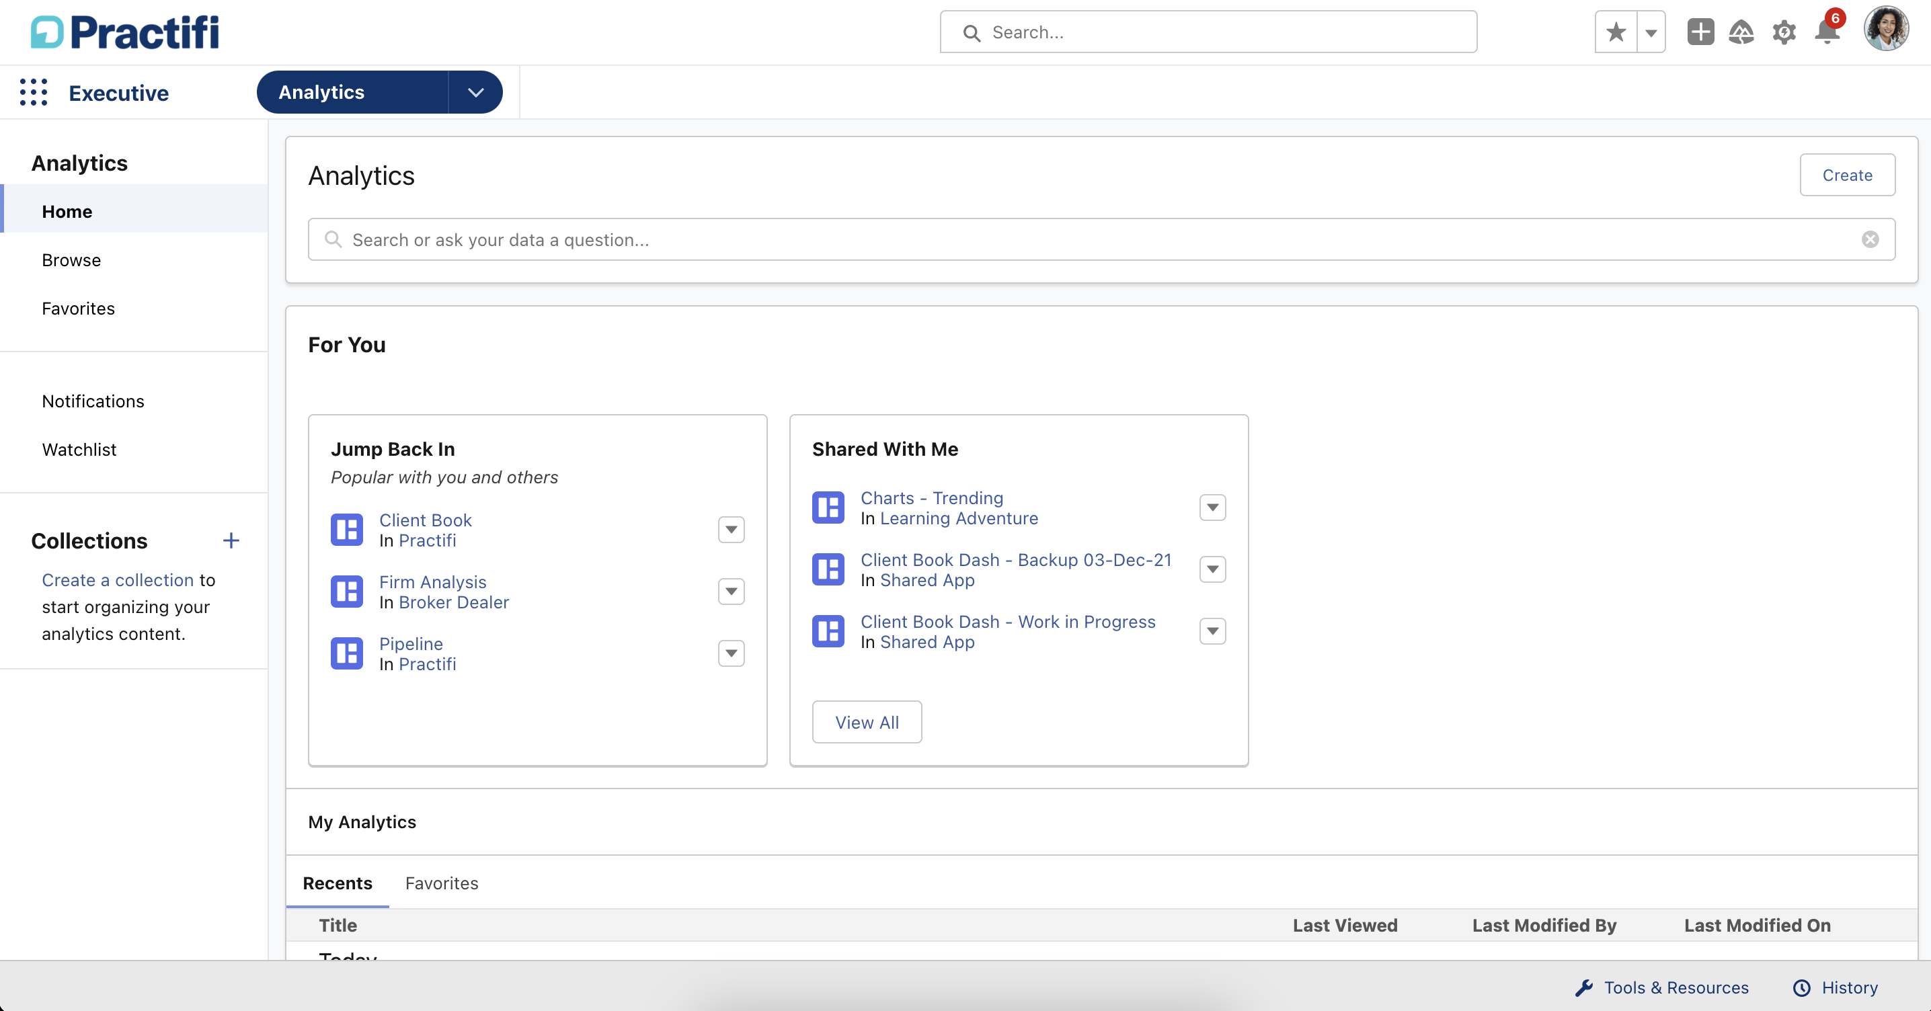The image size is (1931, 1011).
Task: Click the Last Viewed column header
Action: coord(1345,926)
